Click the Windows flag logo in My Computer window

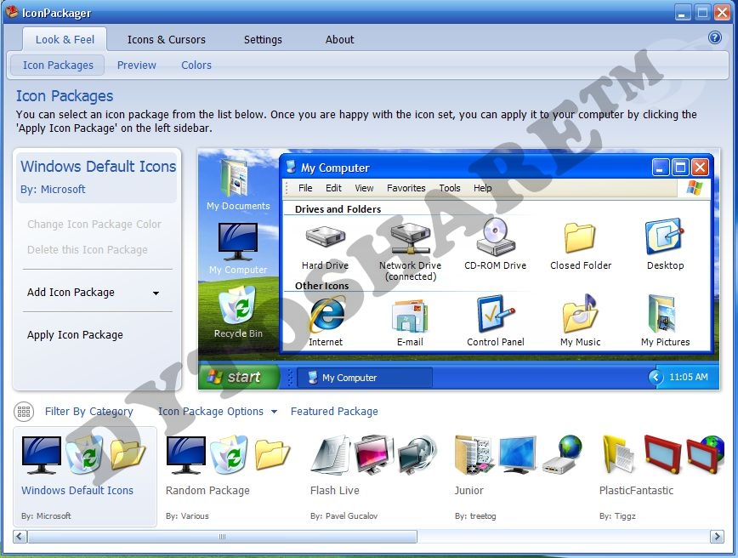click(695, 188)
